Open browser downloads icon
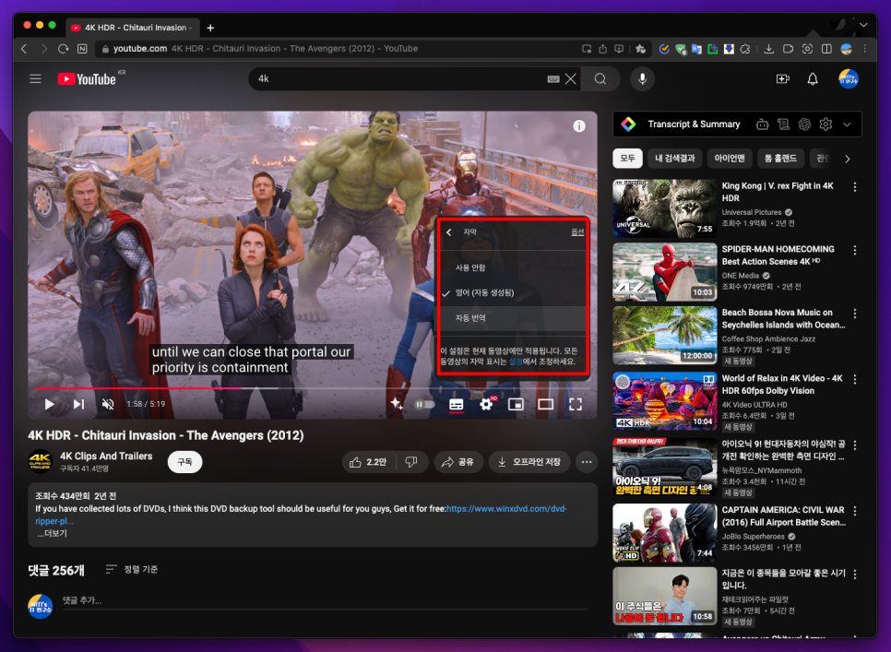This screenshot has width=891, height=652. [768, 49]
